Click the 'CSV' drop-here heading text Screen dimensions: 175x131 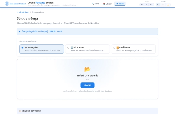[x=87, y=76]
